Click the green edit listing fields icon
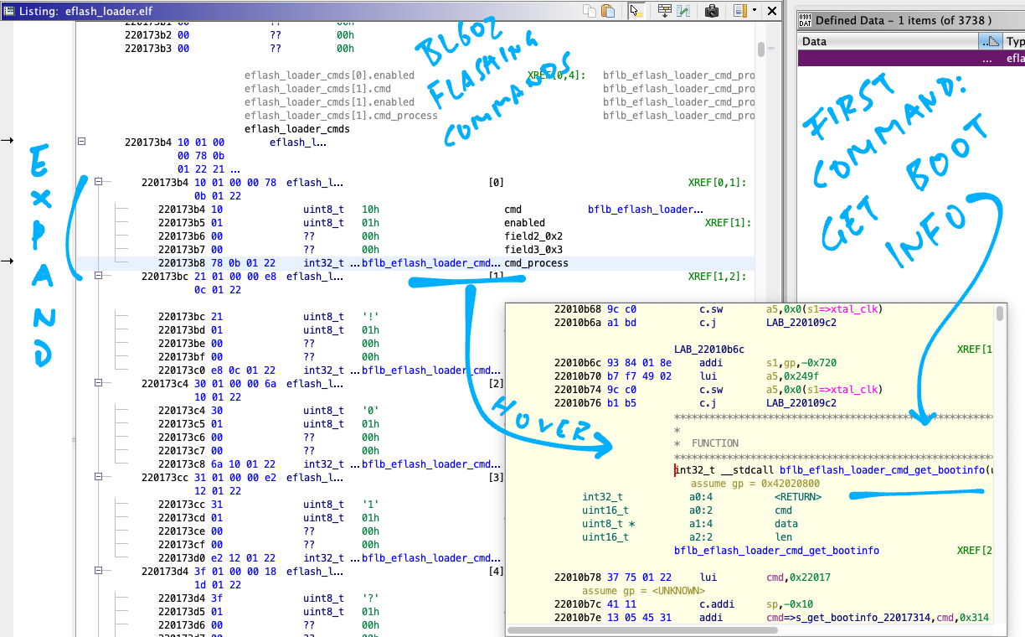This screenshot has height=637, width=1025. tap(684, 11)
